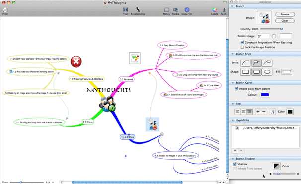Image resolution: width=301 pixels, height=184 pixels.
Task: Align branch text right
Action: point(249,112)
